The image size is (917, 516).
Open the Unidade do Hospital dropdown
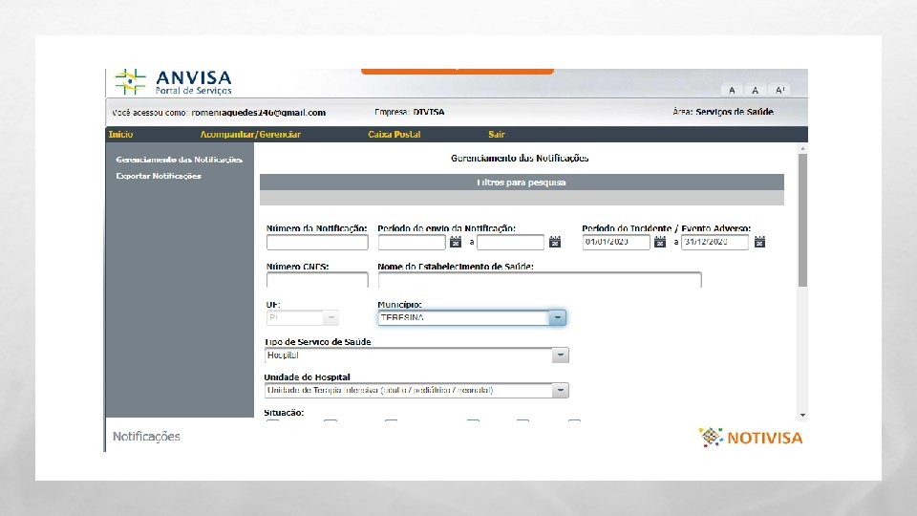pos(416,390)
